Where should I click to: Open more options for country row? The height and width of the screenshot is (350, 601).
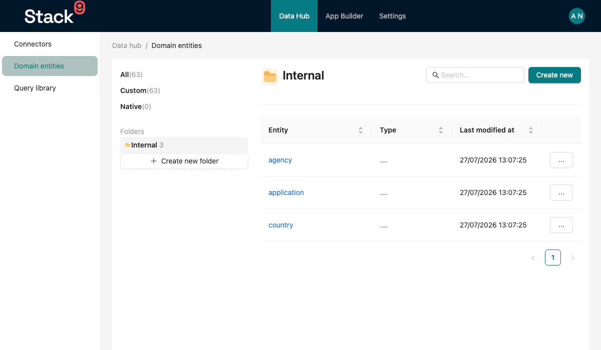pyautogui.click(x=561, y=225)
